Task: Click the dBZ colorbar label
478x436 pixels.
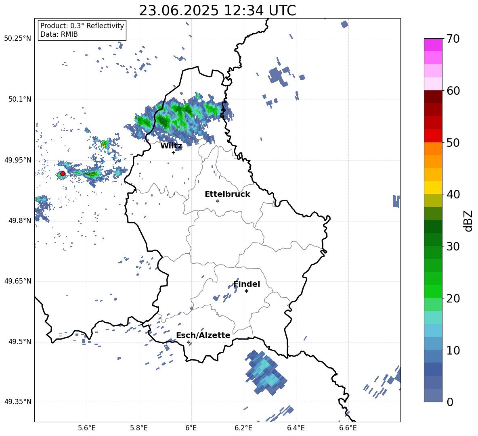Action: (469, 221)
